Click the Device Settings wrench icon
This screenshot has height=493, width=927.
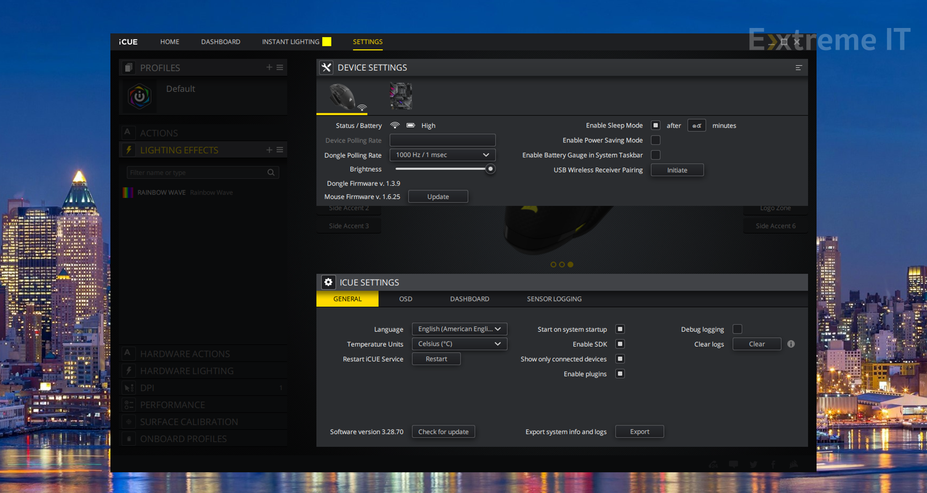[x=326, y=68]
